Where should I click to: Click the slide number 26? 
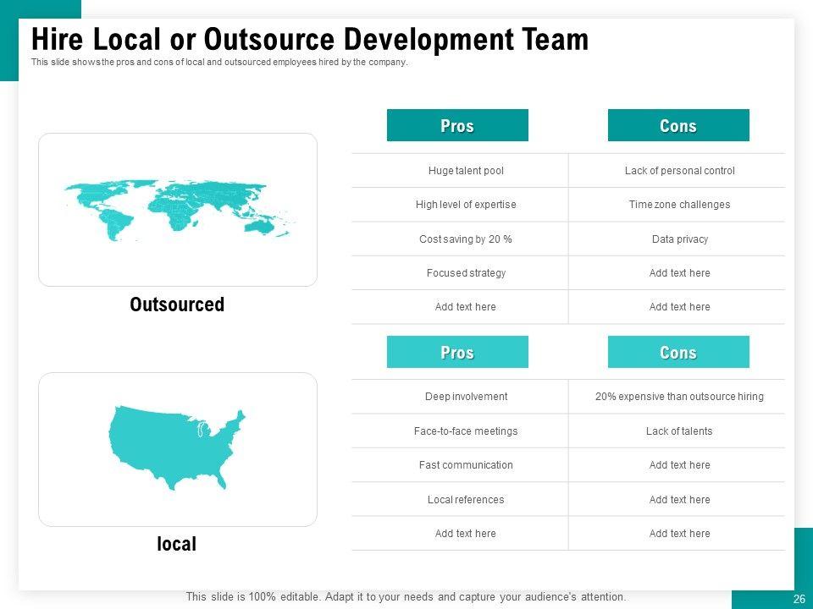[x=799, y=599]
